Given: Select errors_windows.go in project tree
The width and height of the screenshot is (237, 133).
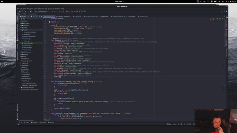Looking at the screenshot, I should [x=30, y=37].
